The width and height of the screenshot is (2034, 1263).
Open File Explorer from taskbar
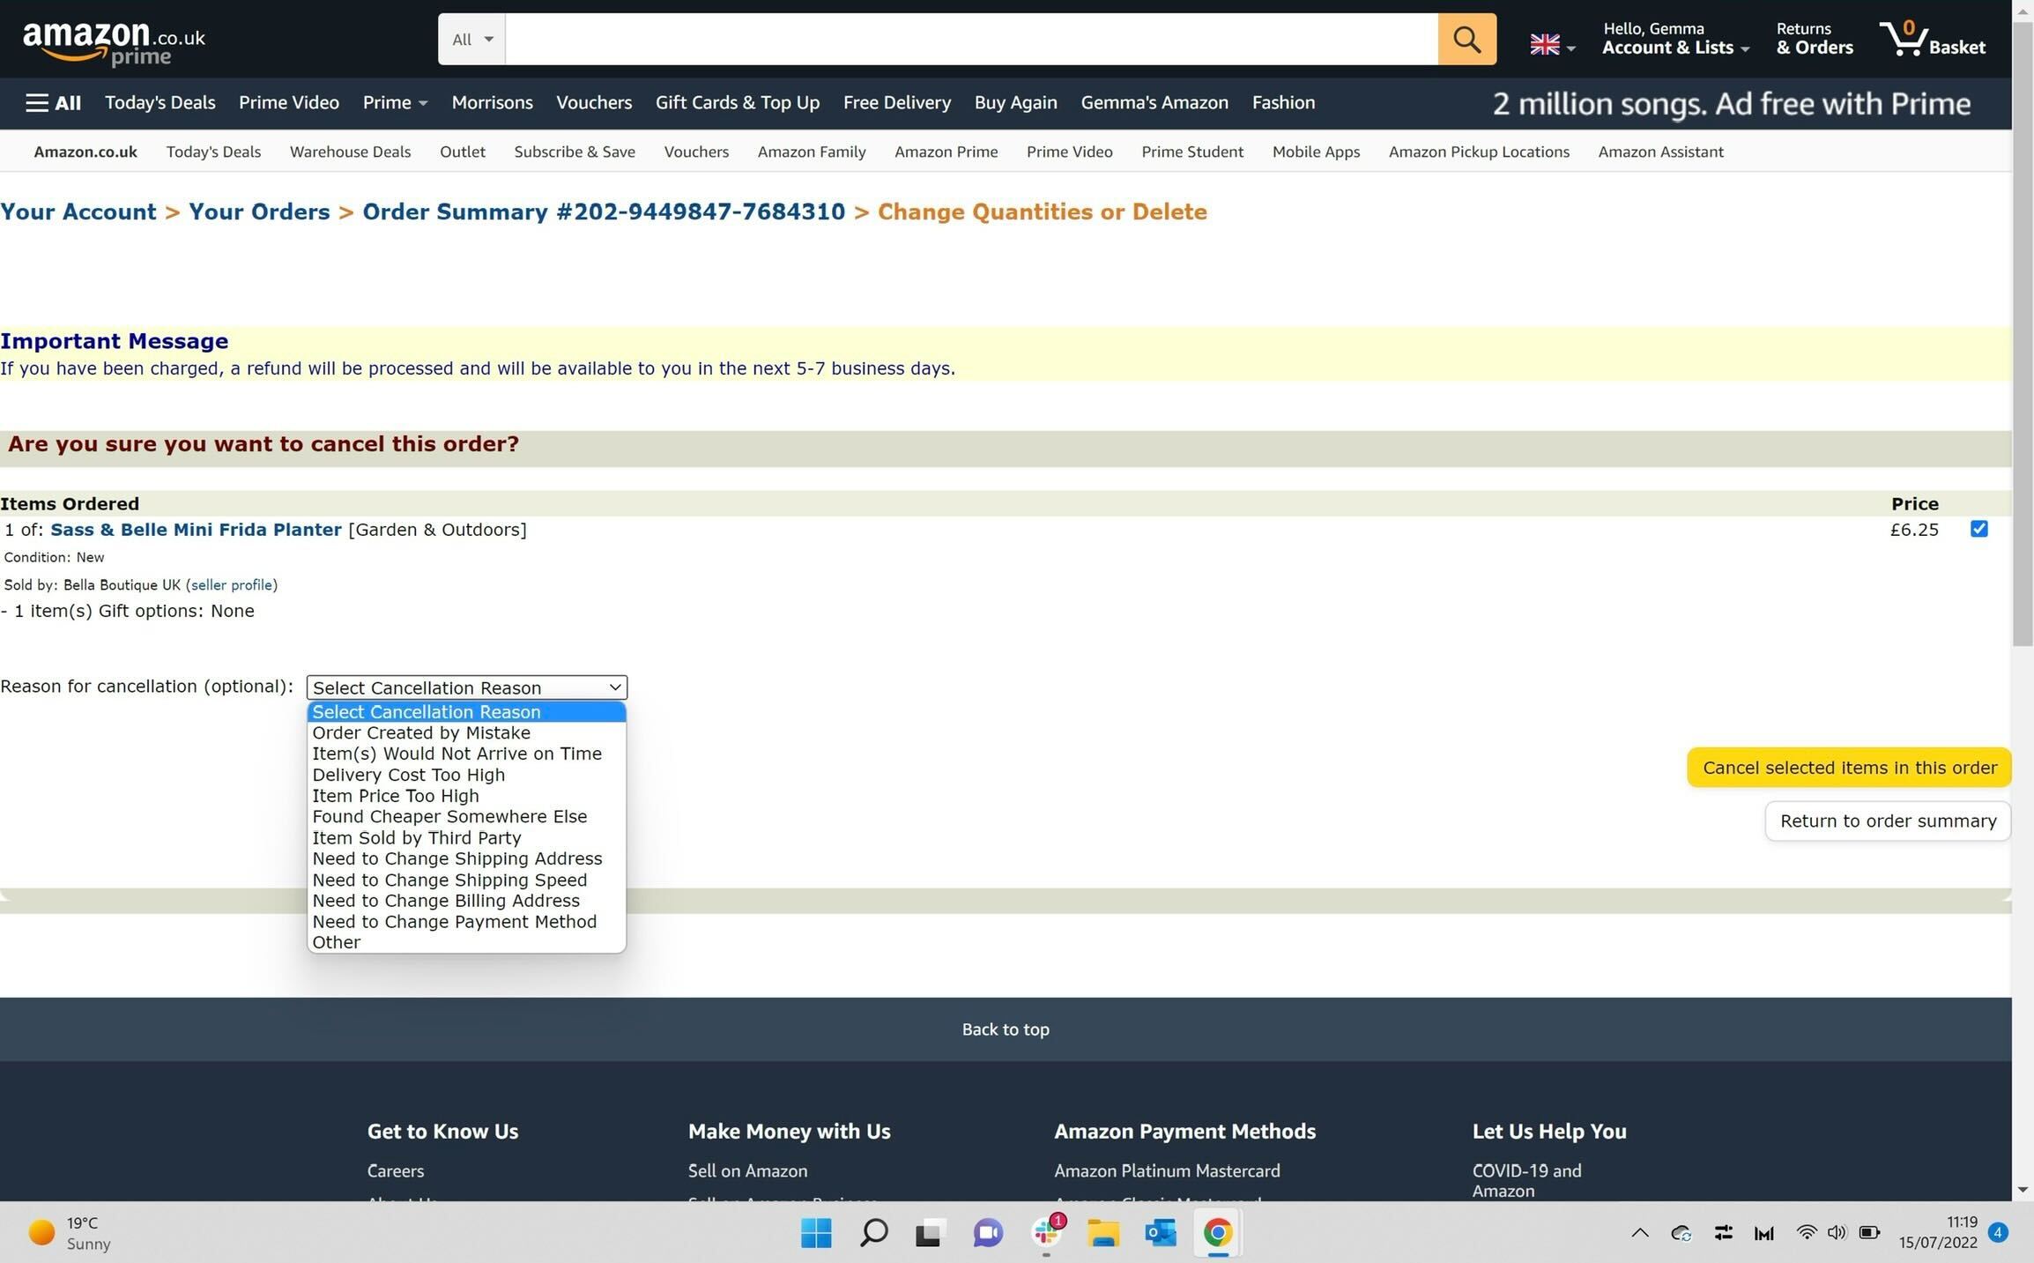[1102, 1232]
